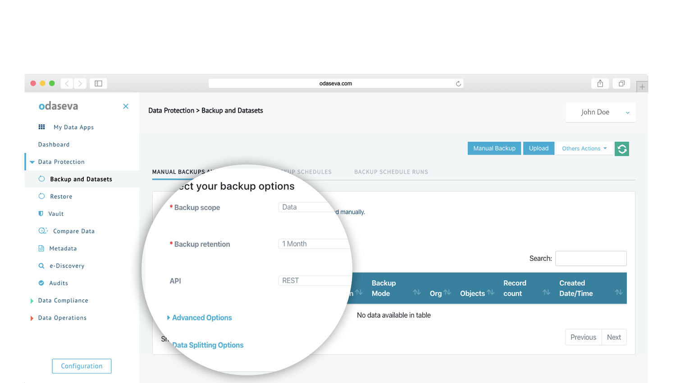Open the Vault menu item

(x=56, y=214)
